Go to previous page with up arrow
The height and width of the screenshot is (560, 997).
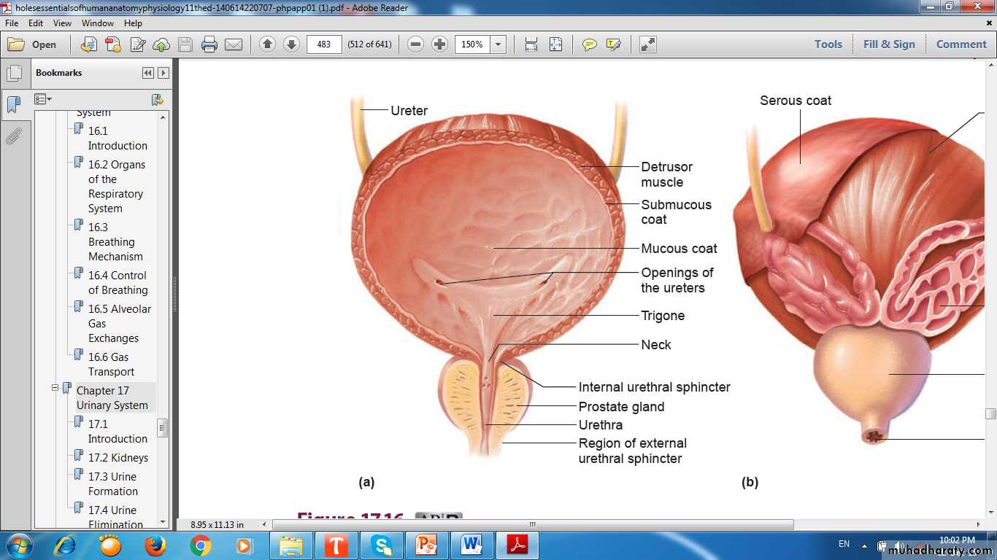point(267,44)
